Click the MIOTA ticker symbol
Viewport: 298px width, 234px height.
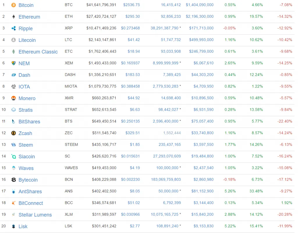[x=71, y=86]
